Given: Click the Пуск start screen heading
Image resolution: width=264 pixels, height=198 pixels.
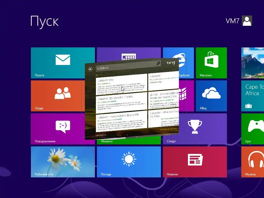Looking at the screenshot, I should [x=44, y=21].
